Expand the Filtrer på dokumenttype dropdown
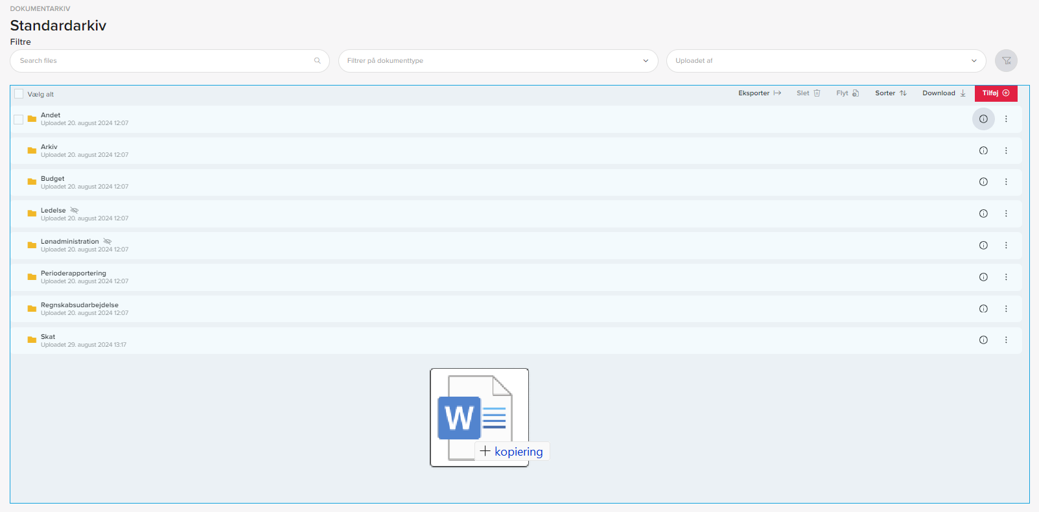Screen dimensions: 1039x512 (x=498, y=61)
